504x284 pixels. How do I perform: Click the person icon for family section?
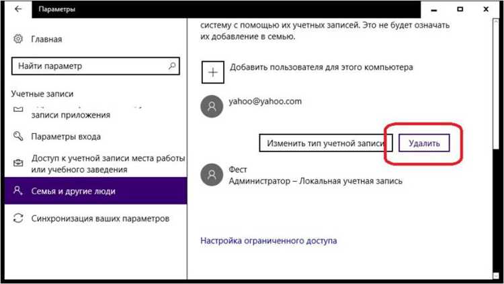(18, 190)
